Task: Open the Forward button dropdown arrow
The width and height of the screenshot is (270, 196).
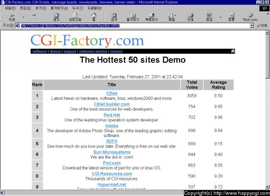Action: tap(46, 17)
